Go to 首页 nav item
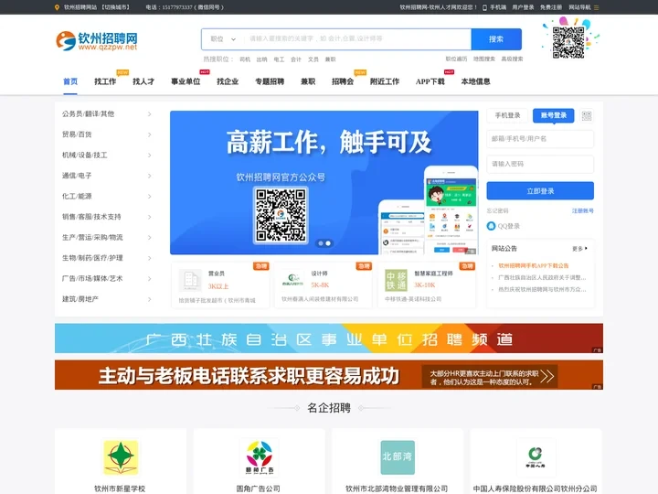The image size is (658, 494). 70,81
